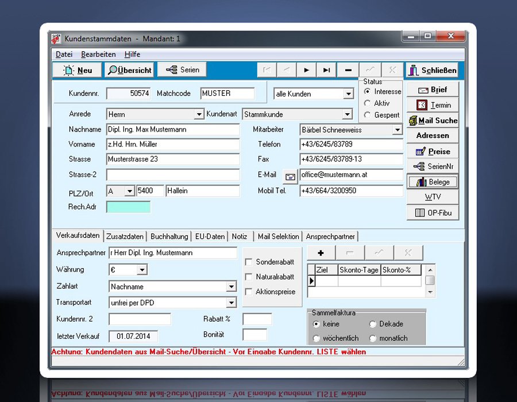This screenshot has width=517, height=402.
Task: Open SerienNr serial numbers
Action: click(x=433, y=167)
